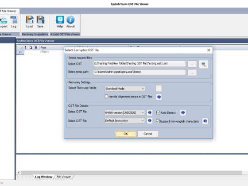Click the From column header
Image resolution: width=248 pixels, height=186 pixels.
tap(43, 47)
